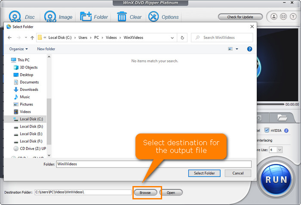Screen dimensions: 301x205
Task: Click Browse for destination folder
Action: tap(145, 193)
